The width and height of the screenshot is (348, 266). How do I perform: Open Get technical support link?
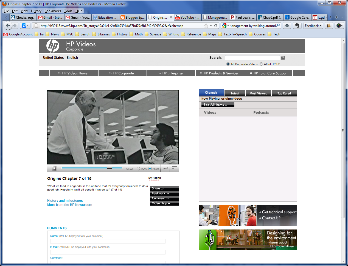coord(277,212)
